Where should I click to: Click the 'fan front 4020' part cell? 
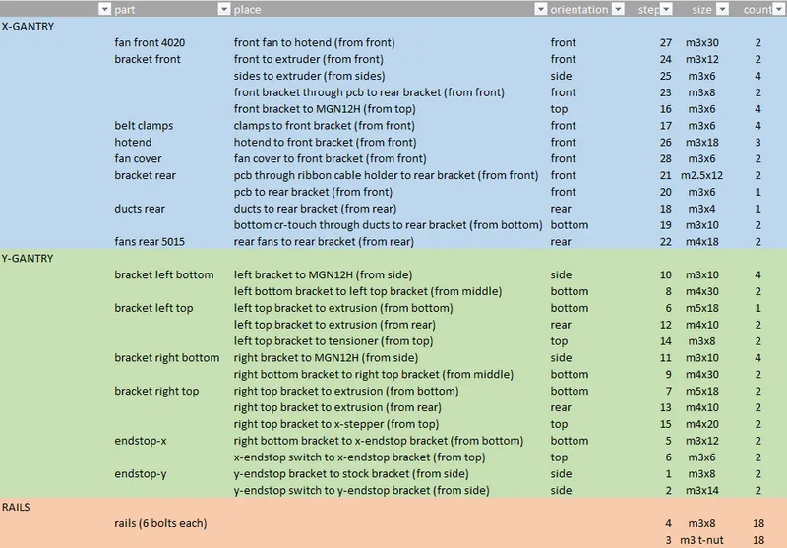coord(150,42)
